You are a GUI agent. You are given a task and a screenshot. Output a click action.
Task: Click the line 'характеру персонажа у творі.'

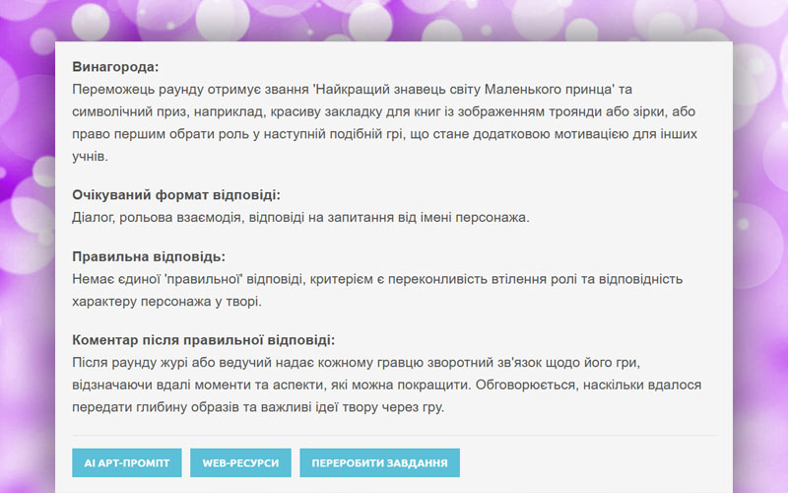[x=166, y=302]
